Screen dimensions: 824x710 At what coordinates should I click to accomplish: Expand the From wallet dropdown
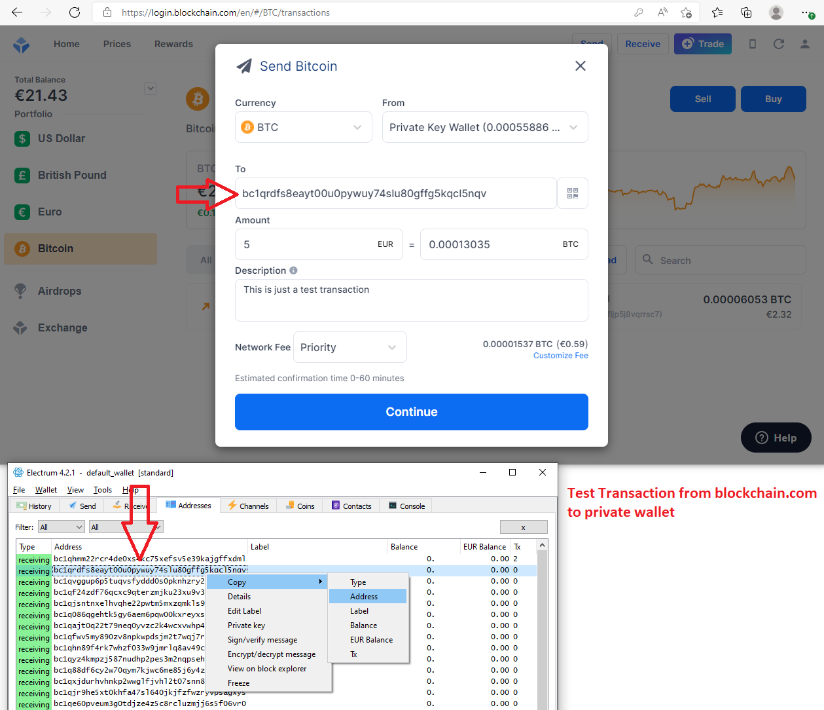point(484,127)
